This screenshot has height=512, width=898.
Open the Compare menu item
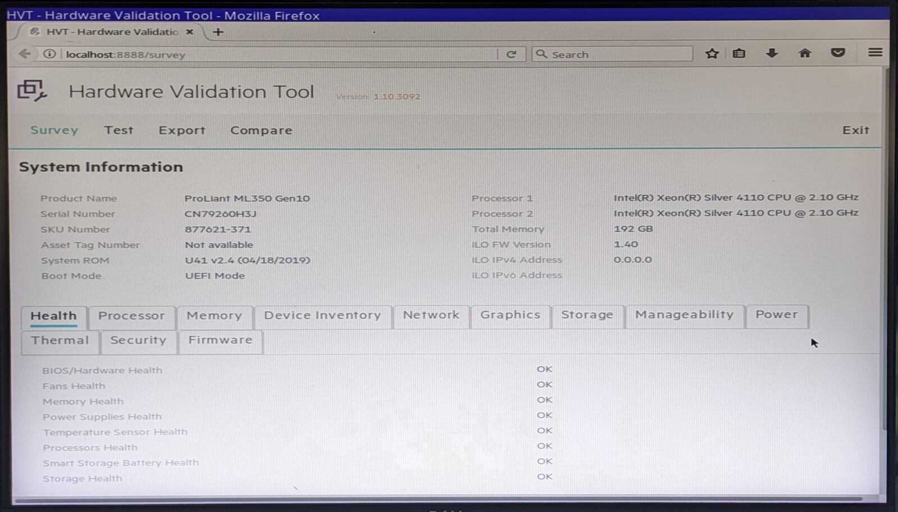click(x=261, y=130)
